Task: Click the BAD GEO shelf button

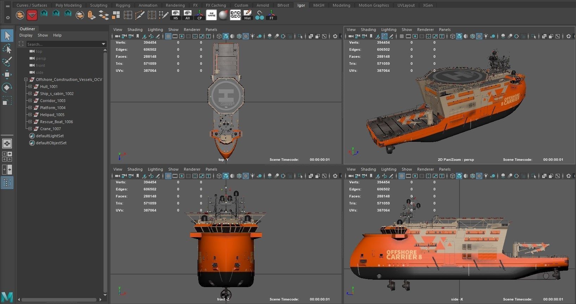Action: (x=235, y=15)
